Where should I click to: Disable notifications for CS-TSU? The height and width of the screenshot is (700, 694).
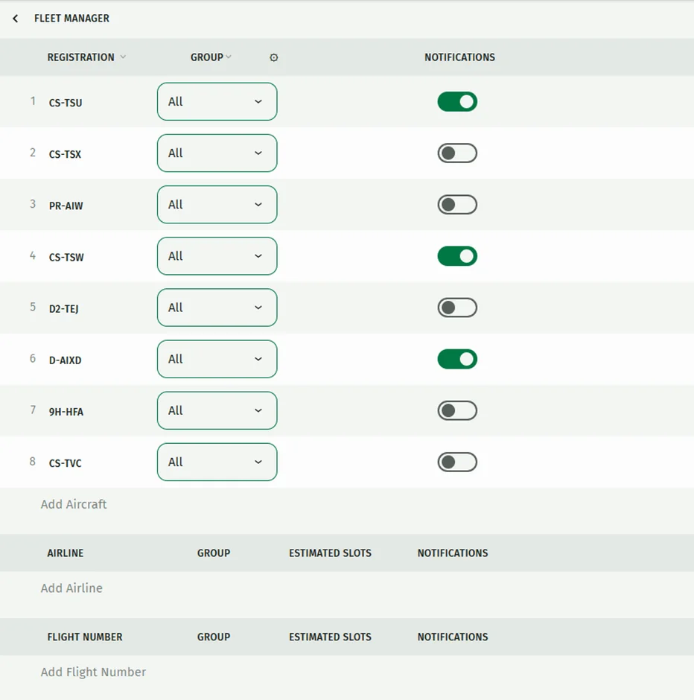click(457, 102)
